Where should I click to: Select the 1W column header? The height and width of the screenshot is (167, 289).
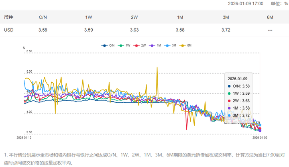click(x=89, y=17)
